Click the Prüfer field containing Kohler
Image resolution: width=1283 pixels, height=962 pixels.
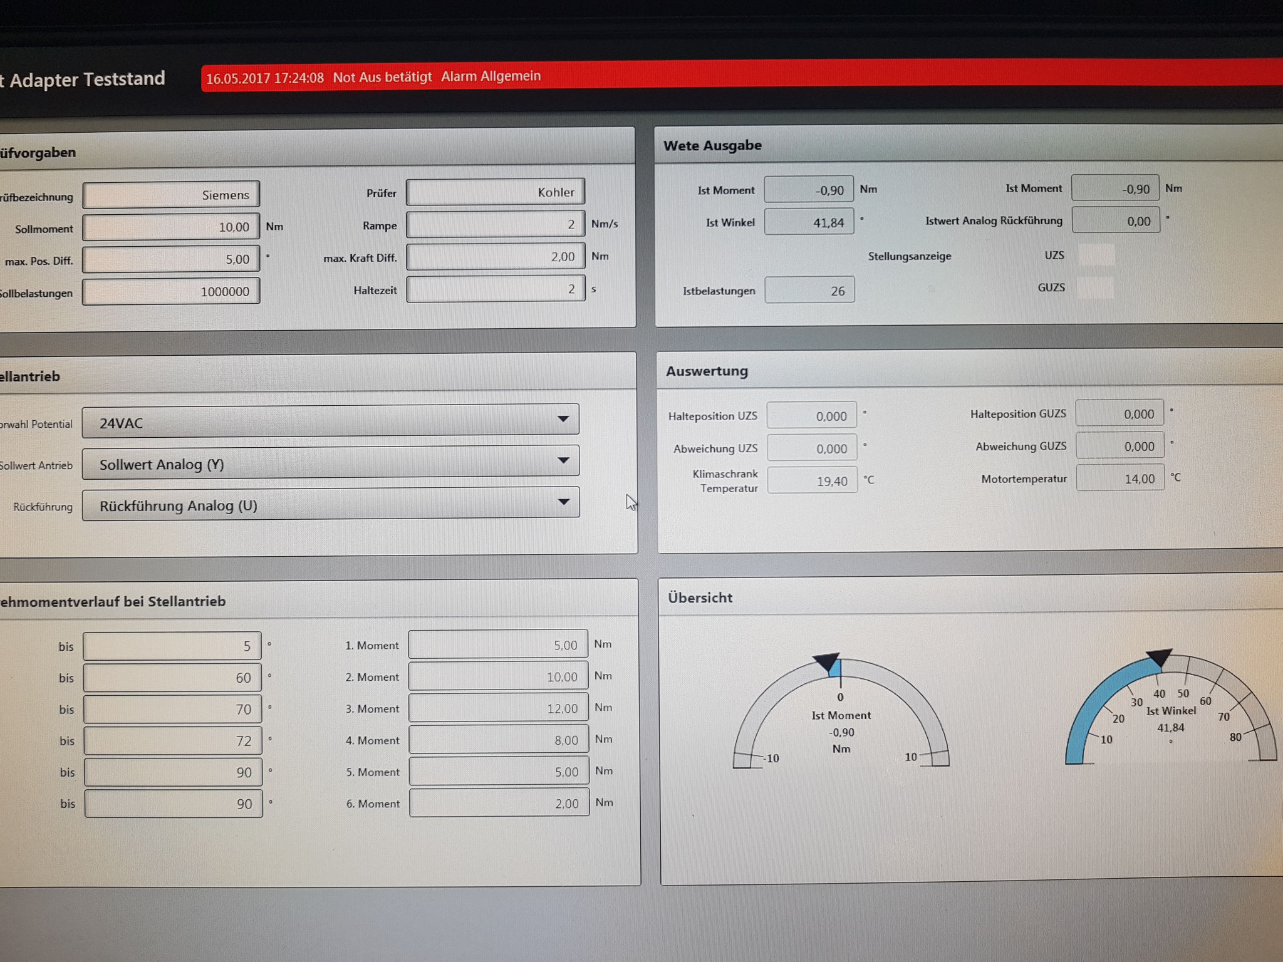pos(495,192)
